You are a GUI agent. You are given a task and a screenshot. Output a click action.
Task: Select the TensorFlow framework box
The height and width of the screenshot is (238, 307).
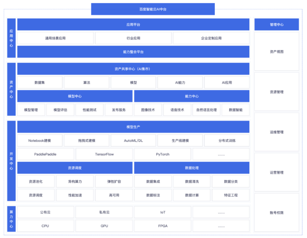(x=104, y=154)
